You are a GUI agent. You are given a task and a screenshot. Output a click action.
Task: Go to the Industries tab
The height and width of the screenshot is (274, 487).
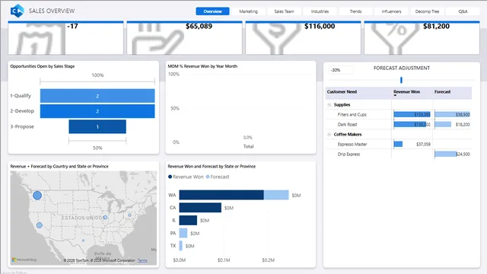(x=320, y=11)
